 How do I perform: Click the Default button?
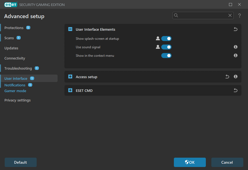coord(21,162)
